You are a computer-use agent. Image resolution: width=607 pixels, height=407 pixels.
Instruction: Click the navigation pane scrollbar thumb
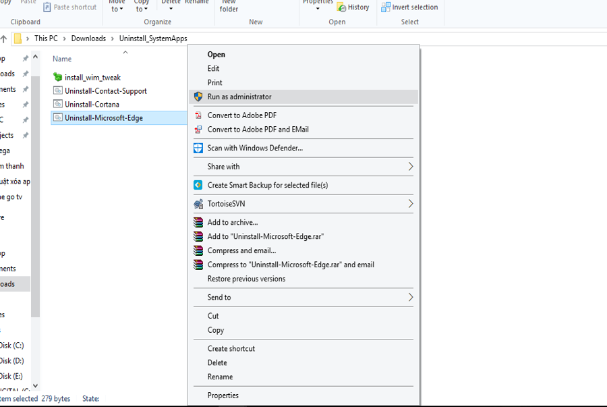click(x=35, y=196)
